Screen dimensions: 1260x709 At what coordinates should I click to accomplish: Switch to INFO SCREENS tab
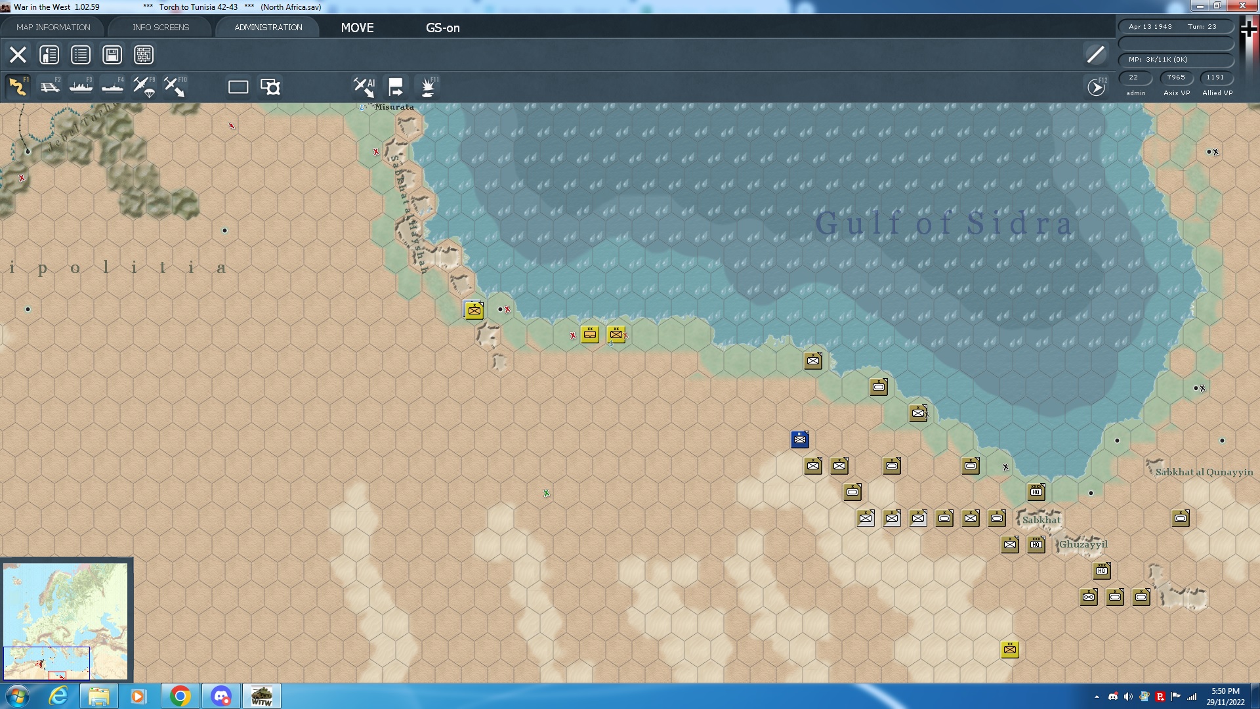161,27
